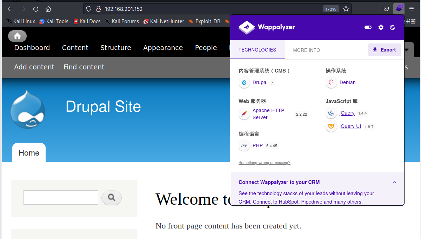421x239 pixels.
Task: Click the Wappalyzer extension toolbar icon
Action: (x=399, y=9)
